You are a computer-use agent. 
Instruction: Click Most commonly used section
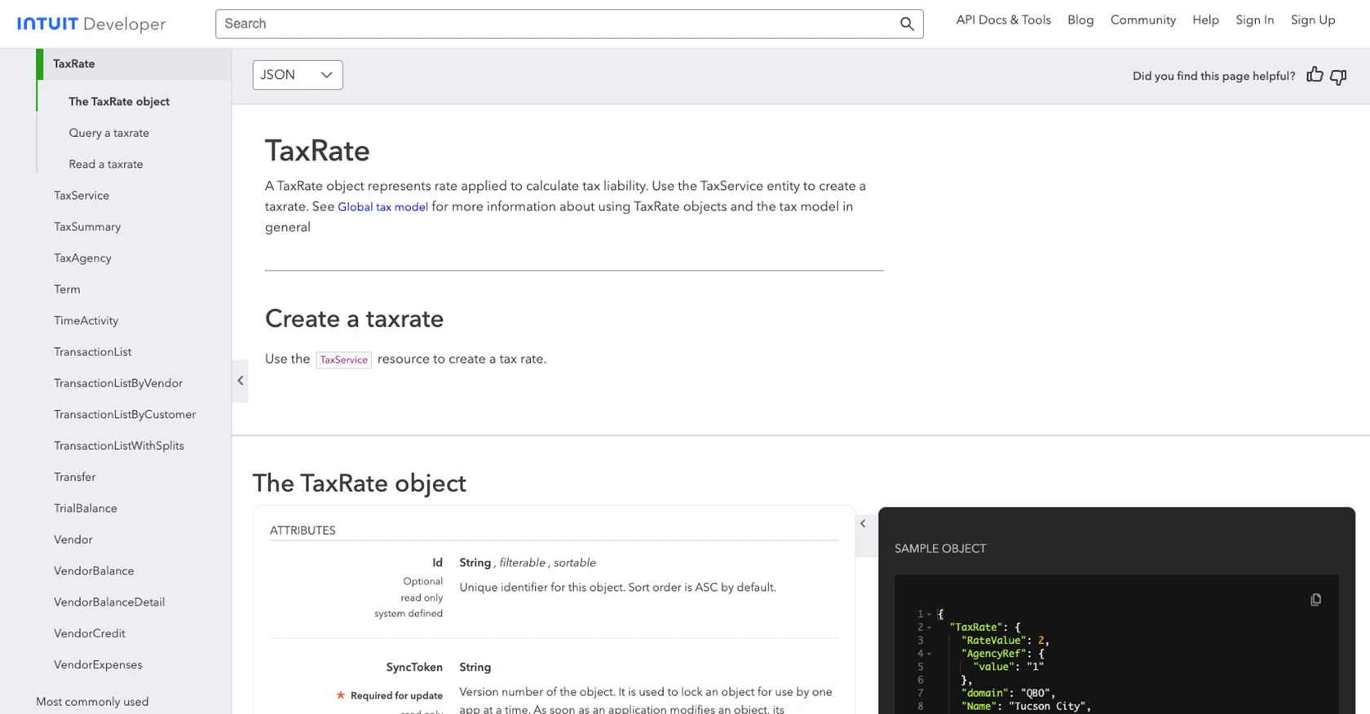point(92,702)
